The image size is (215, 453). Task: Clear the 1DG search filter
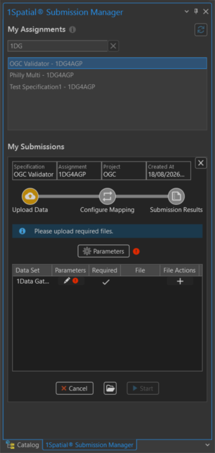(x=114, y=46)
